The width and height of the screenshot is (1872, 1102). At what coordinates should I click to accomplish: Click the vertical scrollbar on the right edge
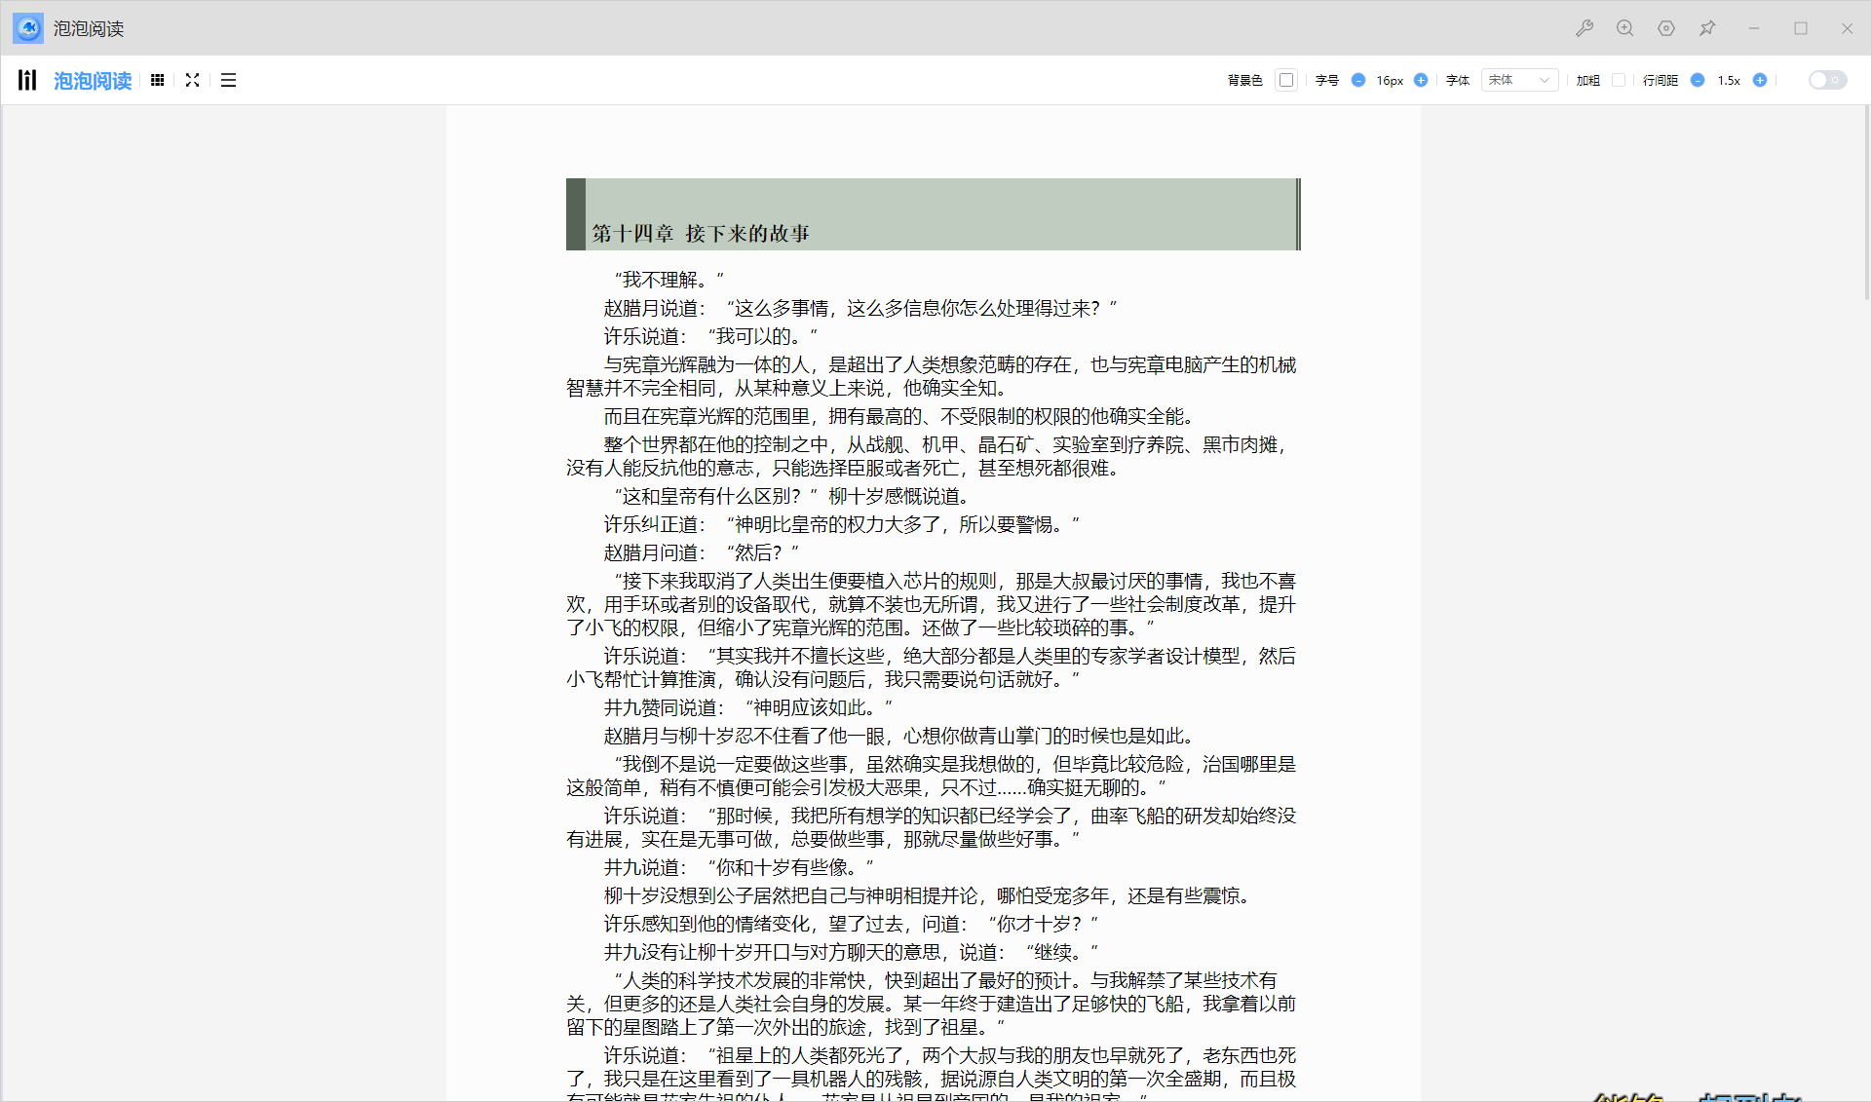tap(1866, 205)
